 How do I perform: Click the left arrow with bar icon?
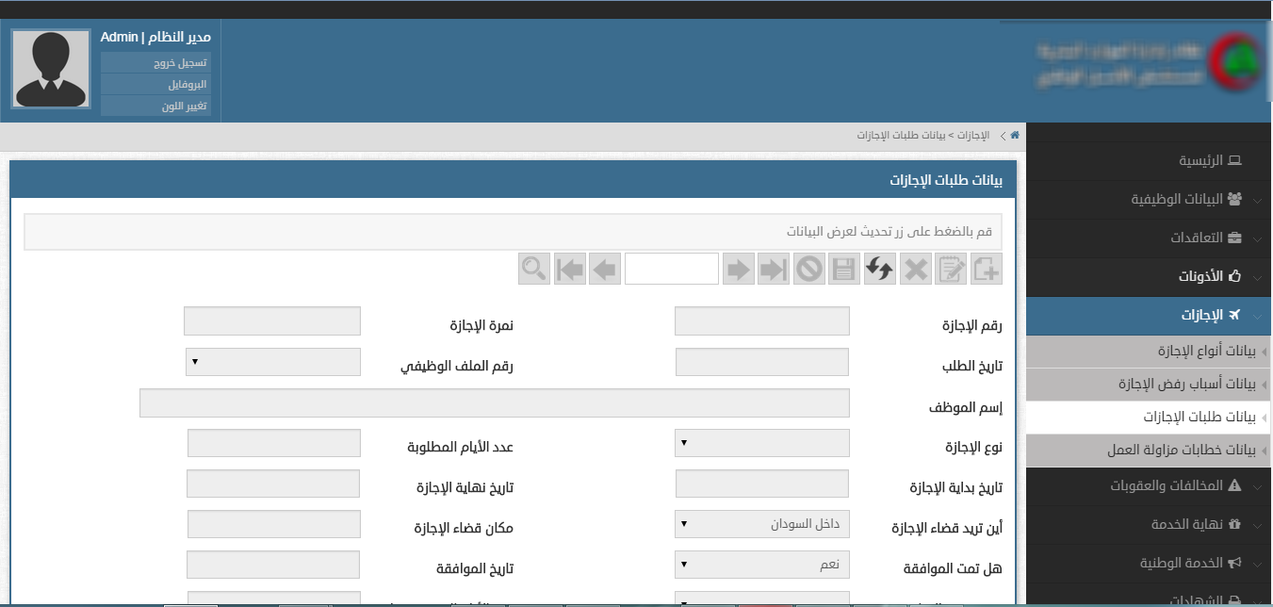(x=570, y=270)
